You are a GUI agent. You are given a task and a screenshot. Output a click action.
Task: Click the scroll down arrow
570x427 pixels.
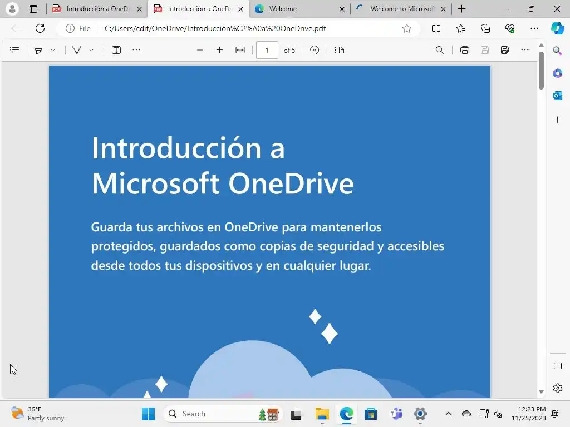pos(541,391)
